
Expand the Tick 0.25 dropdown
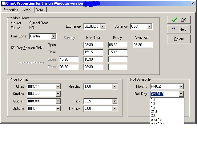coord(115,101)
